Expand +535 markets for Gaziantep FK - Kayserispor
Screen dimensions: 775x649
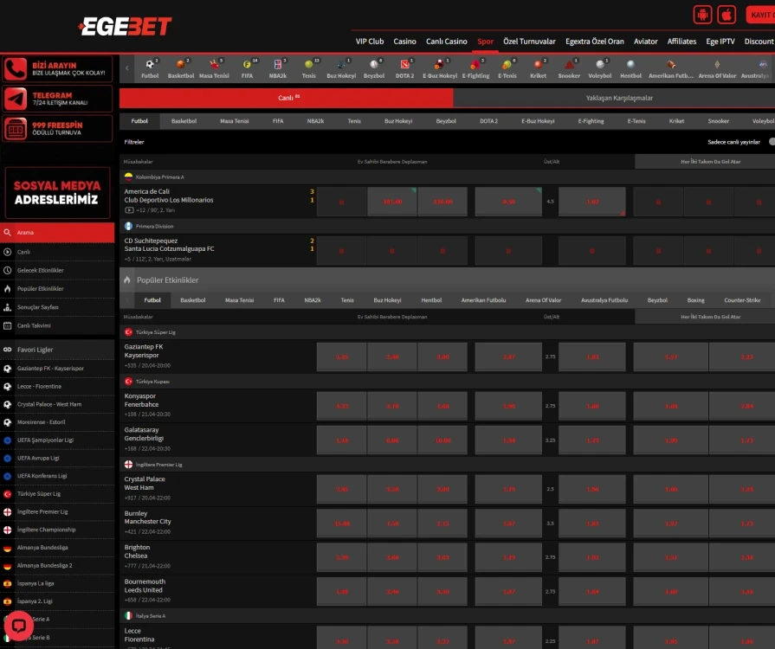[x=131, y=365]
